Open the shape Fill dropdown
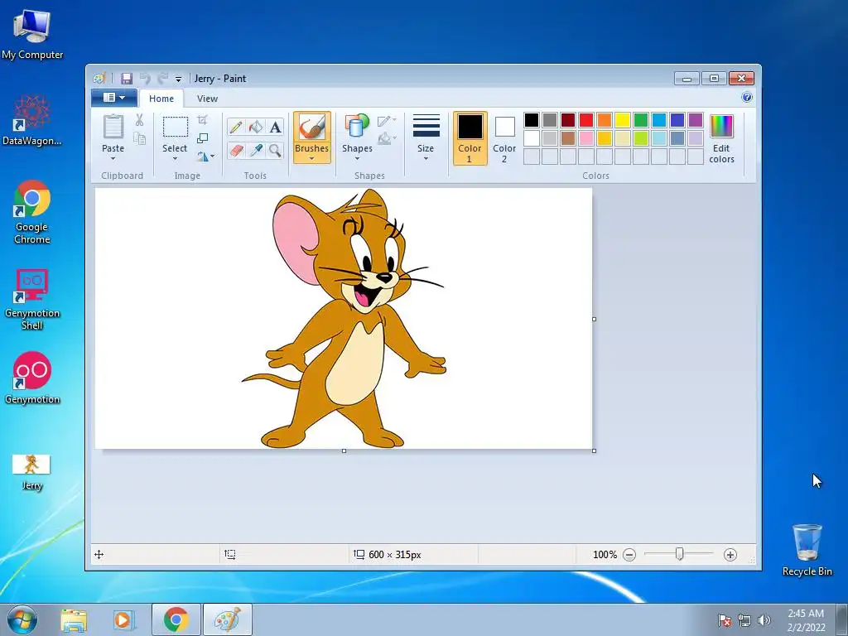Screen dimensions: 848x636 click(x=387, y=139)
